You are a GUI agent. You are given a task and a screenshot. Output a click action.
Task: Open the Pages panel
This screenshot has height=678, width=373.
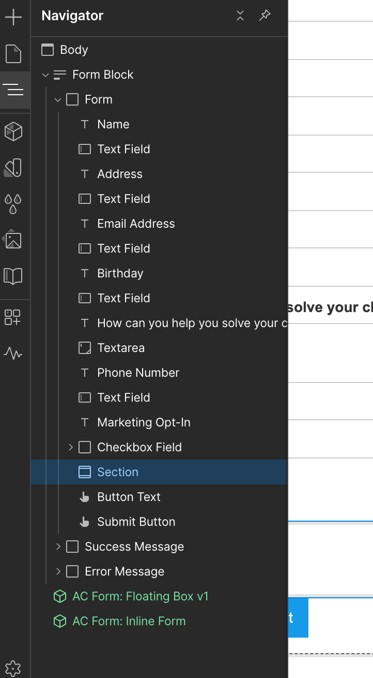pyautogui.click(x=14, y=53)
